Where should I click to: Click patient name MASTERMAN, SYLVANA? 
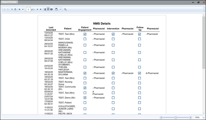tap(65, 73)
